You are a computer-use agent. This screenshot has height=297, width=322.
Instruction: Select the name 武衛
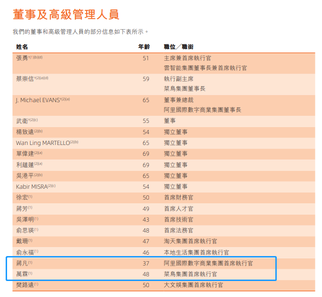[x=22, y=121]
